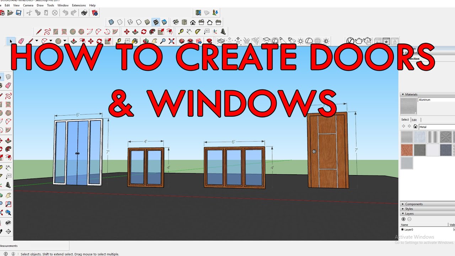The height and width of the screenshot is (256, 455).
Task: Click the materials Home button
Action: coord(415,127)
